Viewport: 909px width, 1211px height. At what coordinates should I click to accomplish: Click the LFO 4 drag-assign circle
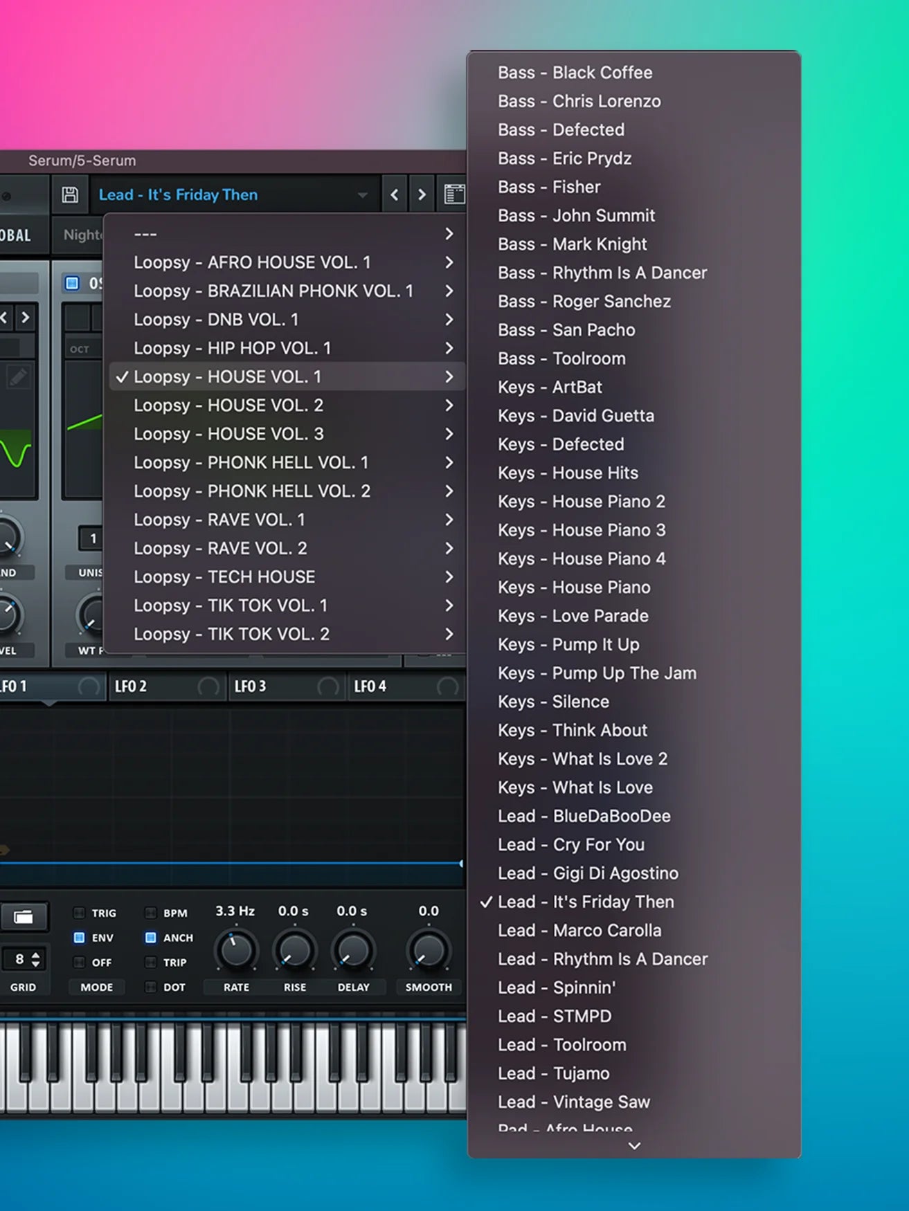447,686
